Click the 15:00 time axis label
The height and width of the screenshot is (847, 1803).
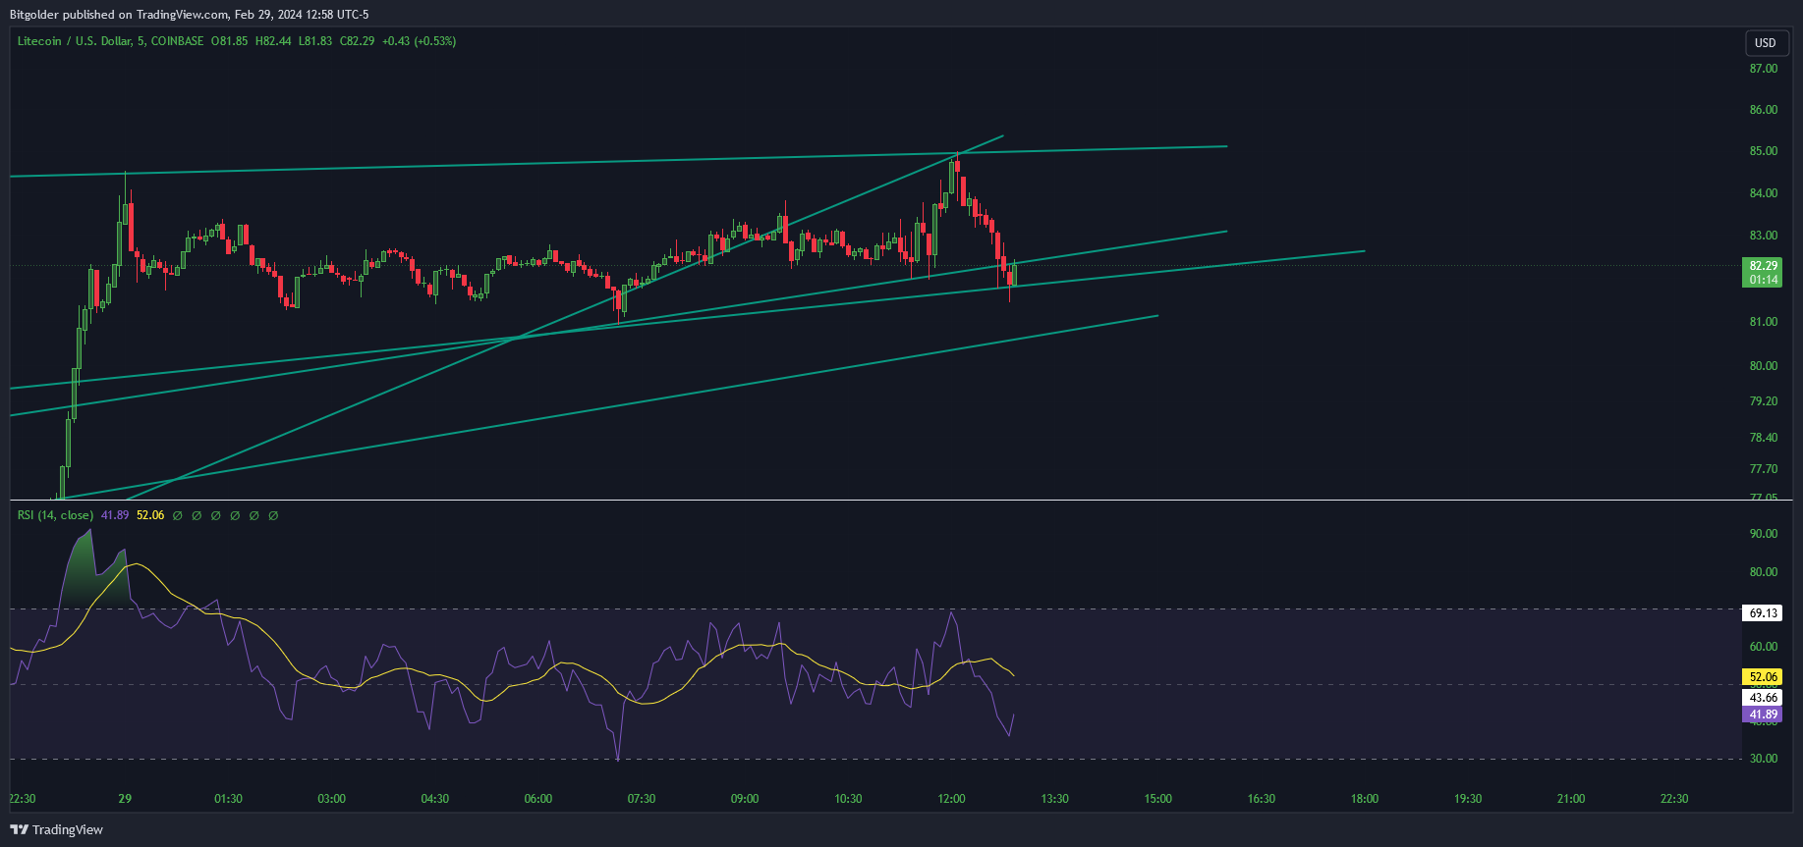(1158, 799)
